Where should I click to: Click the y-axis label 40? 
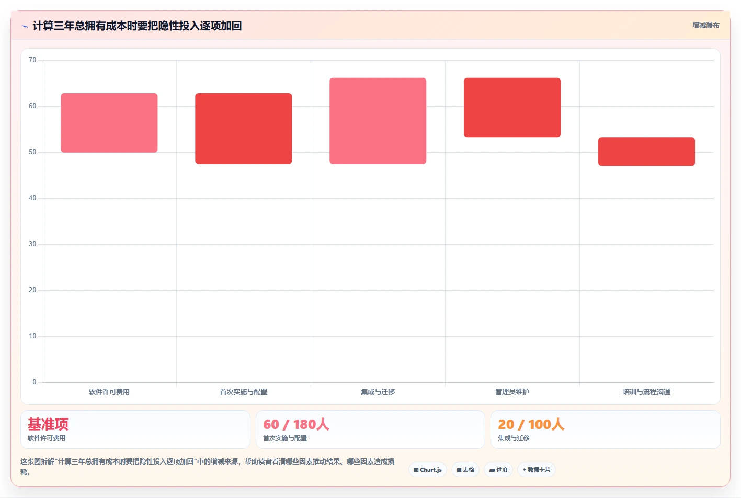coord(32,198)
